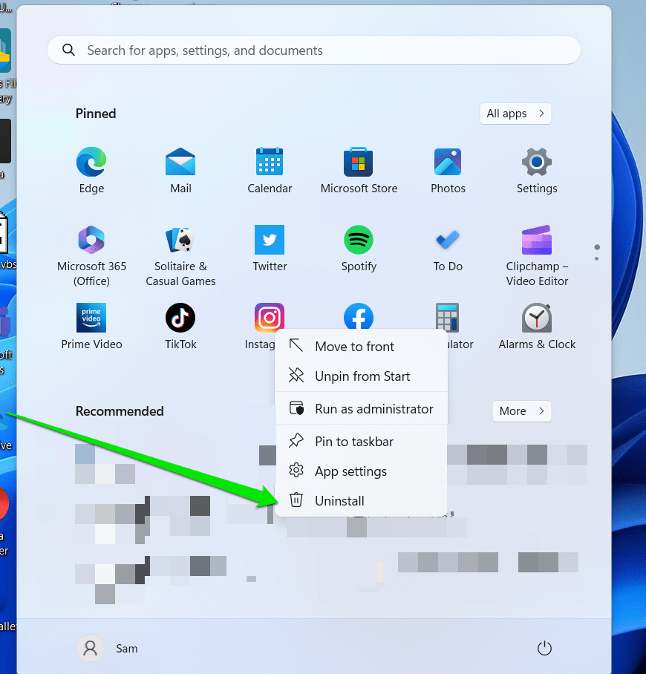This screenshot has height=674, width=646.
Task: Open Alarms & Clock
Action: 537,318
